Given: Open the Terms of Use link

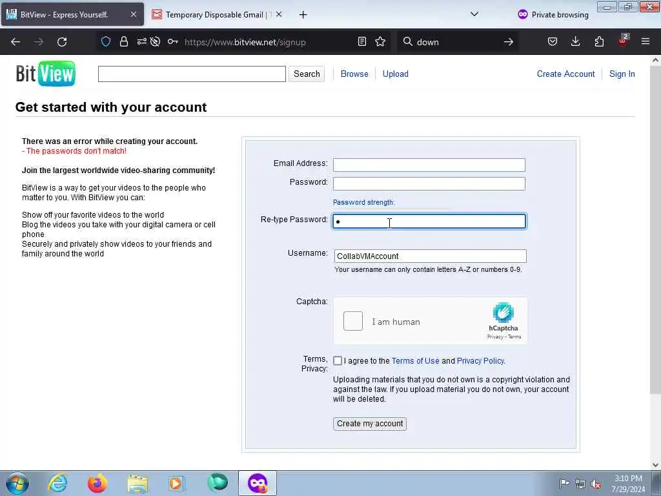Looking at the screenshot, I should [x=415, y=360].
